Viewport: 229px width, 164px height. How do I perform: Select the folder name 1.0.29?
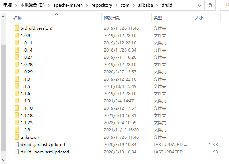pos(27,72)
